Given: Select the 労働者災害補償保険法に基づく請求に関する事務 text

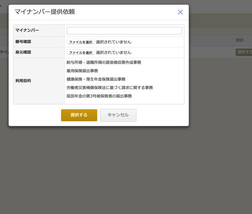Looking at the screenshot, I should [110, 87].
